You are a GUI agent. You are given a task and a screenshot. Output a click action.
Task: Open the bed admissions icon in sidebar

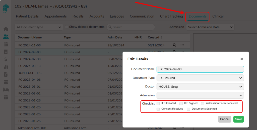[x=6, y=89]
